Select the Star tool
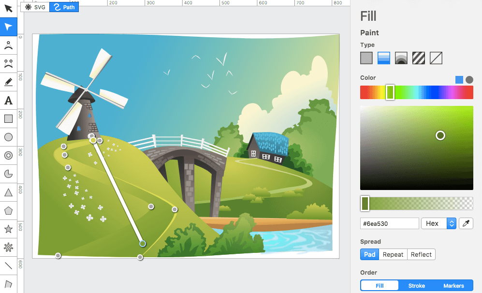The image size is (482, 293). point(8,229)
